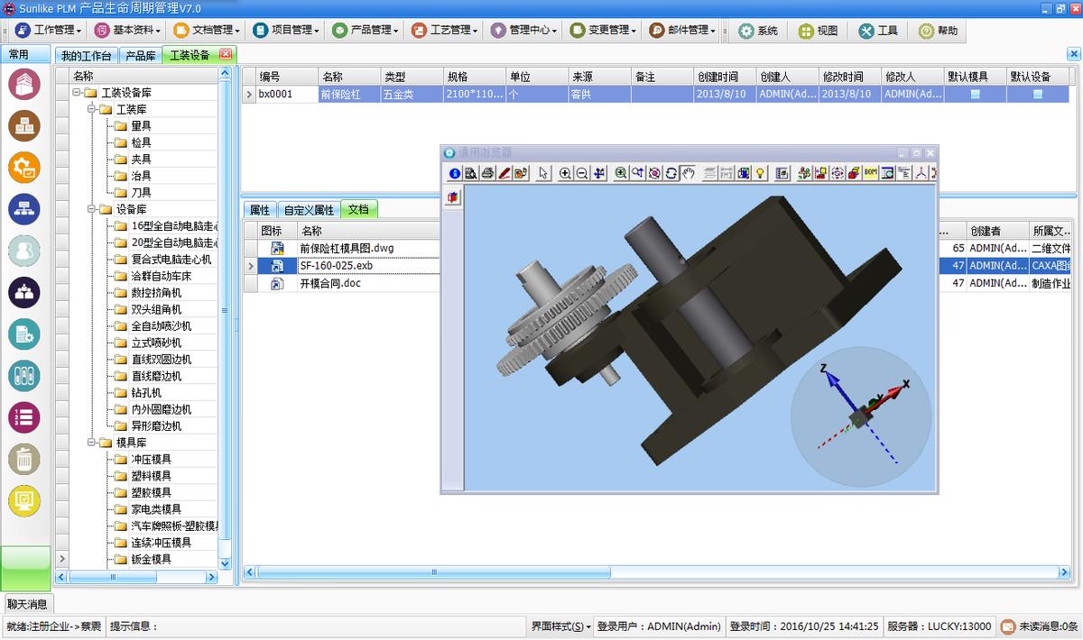Viewport: 1083px width, 640px height.
Task: Click the blue info icon in viewer
Action: coord(455,173)
